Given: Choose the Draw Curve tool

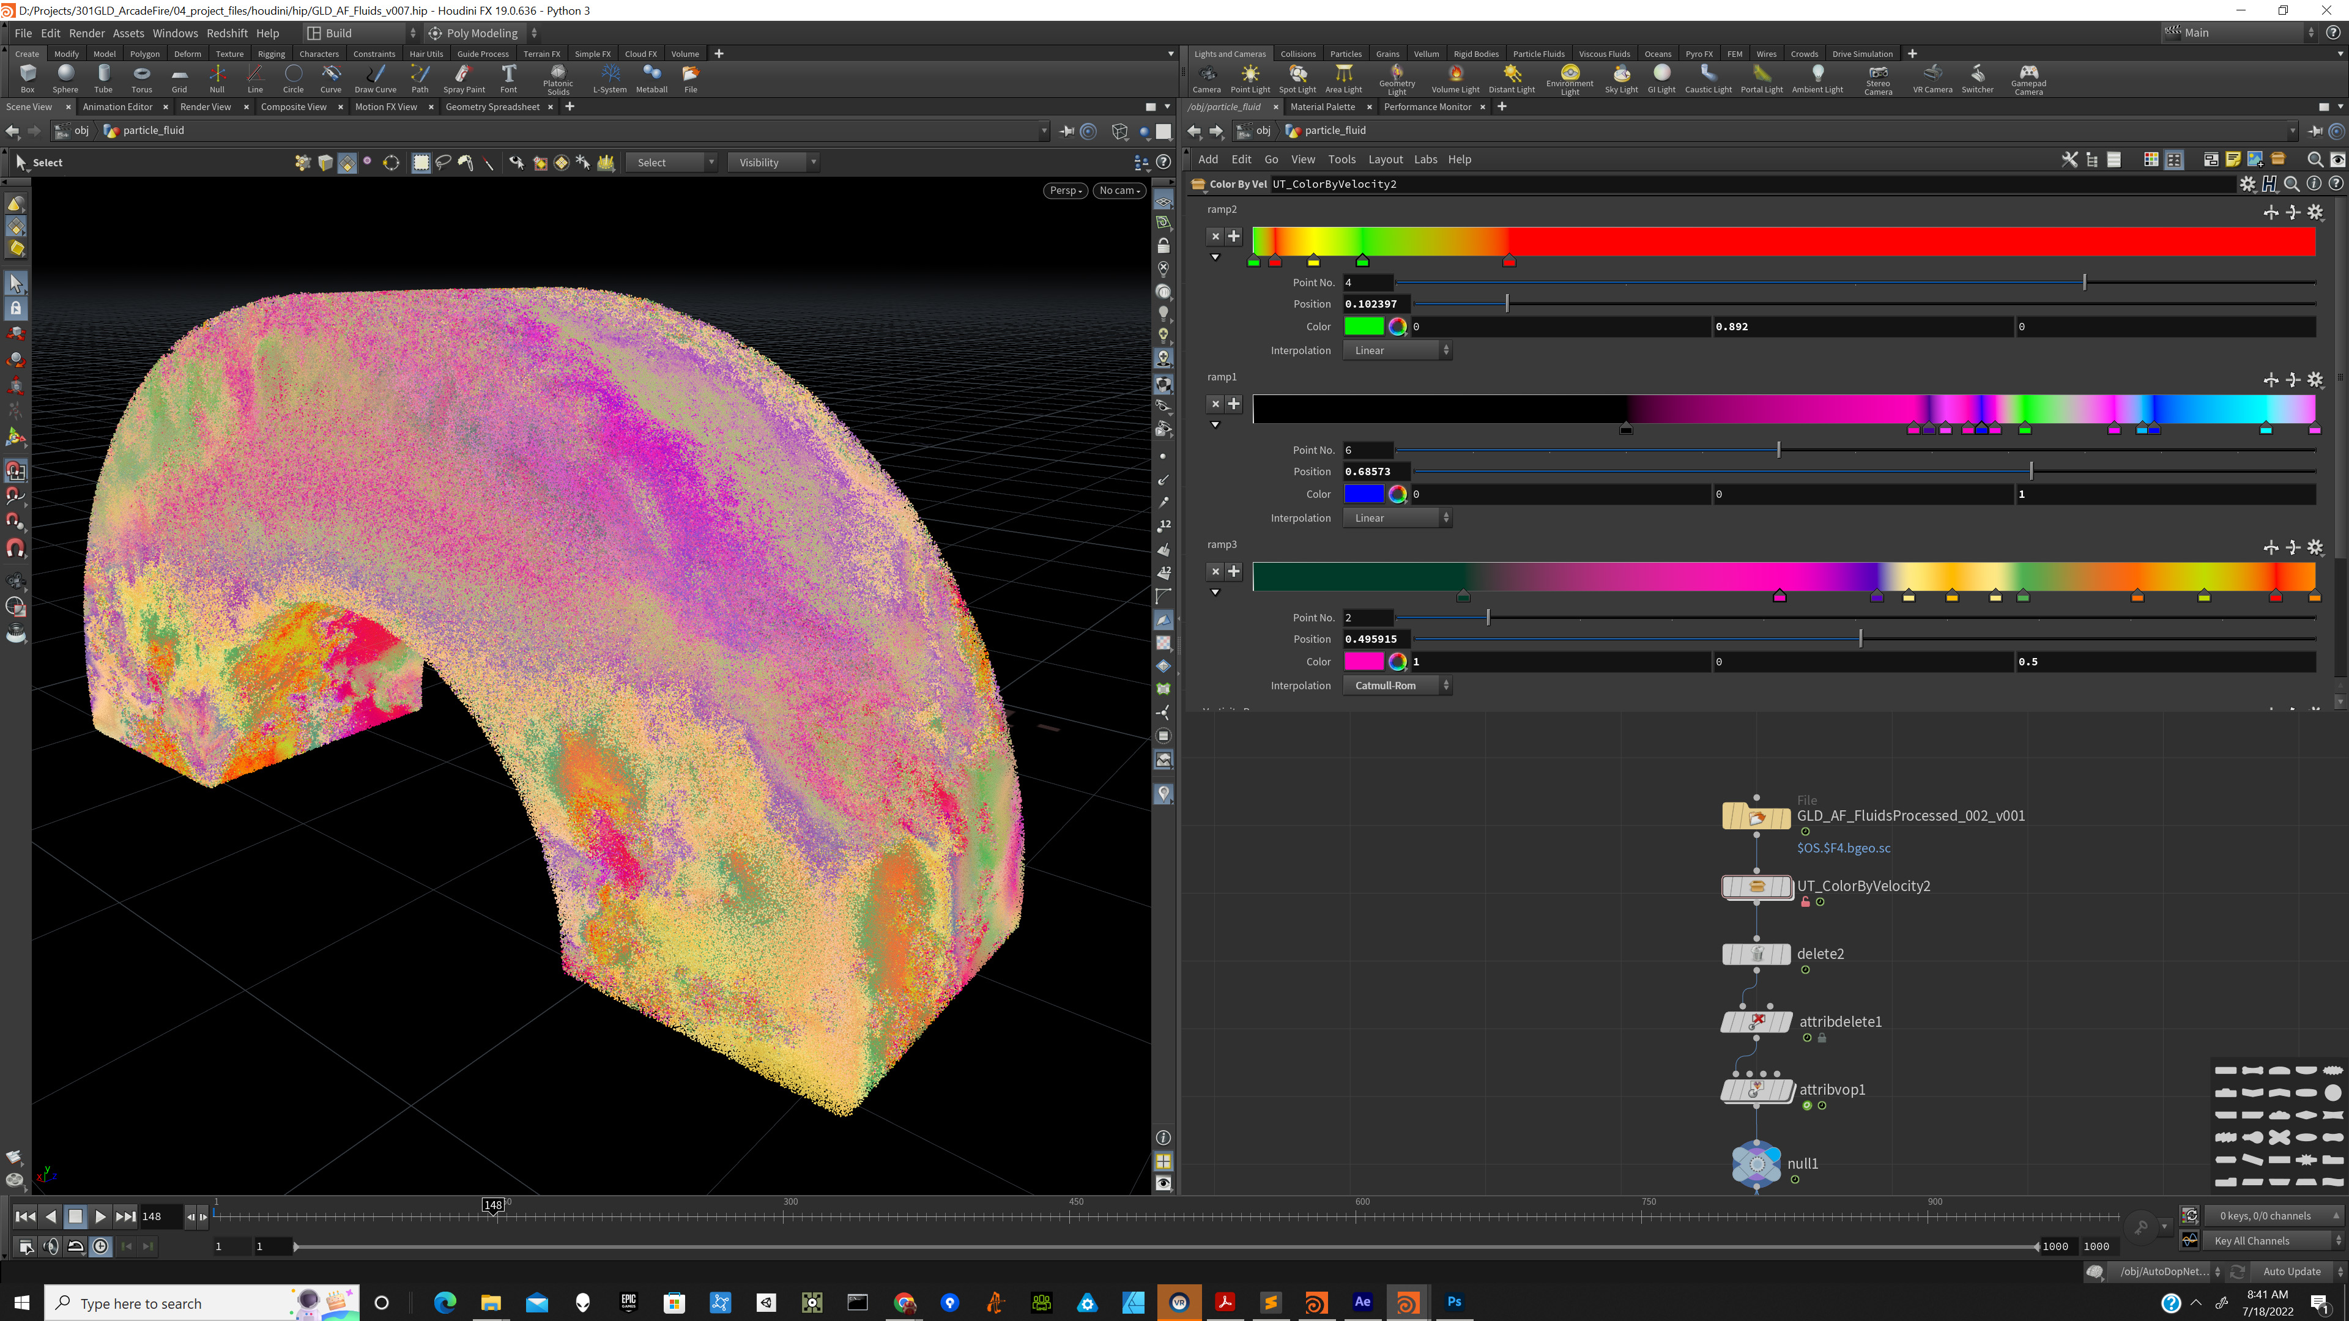Looking at the screenshot, I should point(376,78).
